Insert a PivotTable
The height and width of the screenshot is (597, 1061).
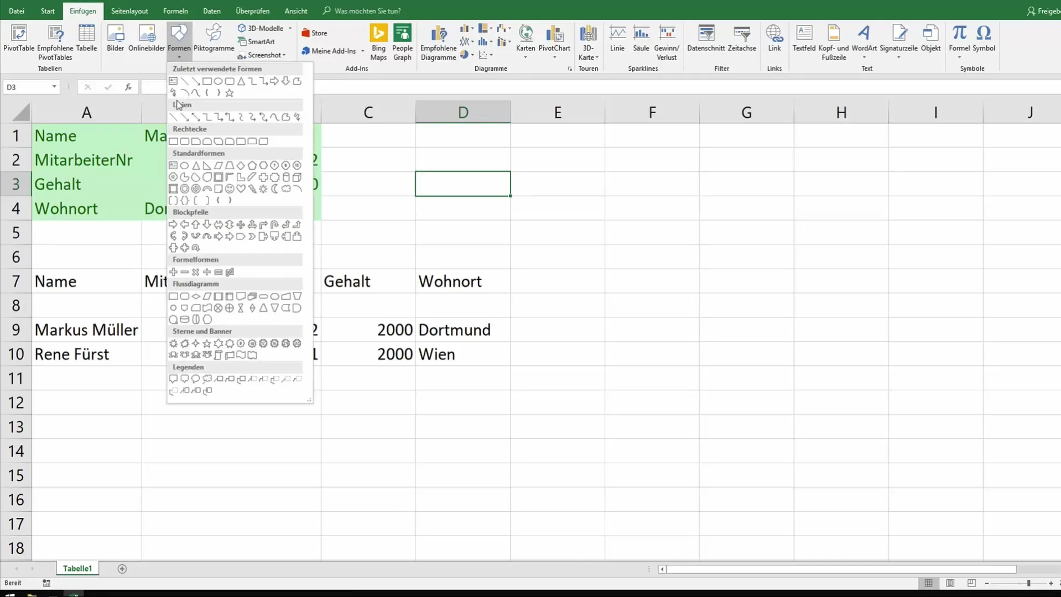pyautogui.click(x=19, y=39)
